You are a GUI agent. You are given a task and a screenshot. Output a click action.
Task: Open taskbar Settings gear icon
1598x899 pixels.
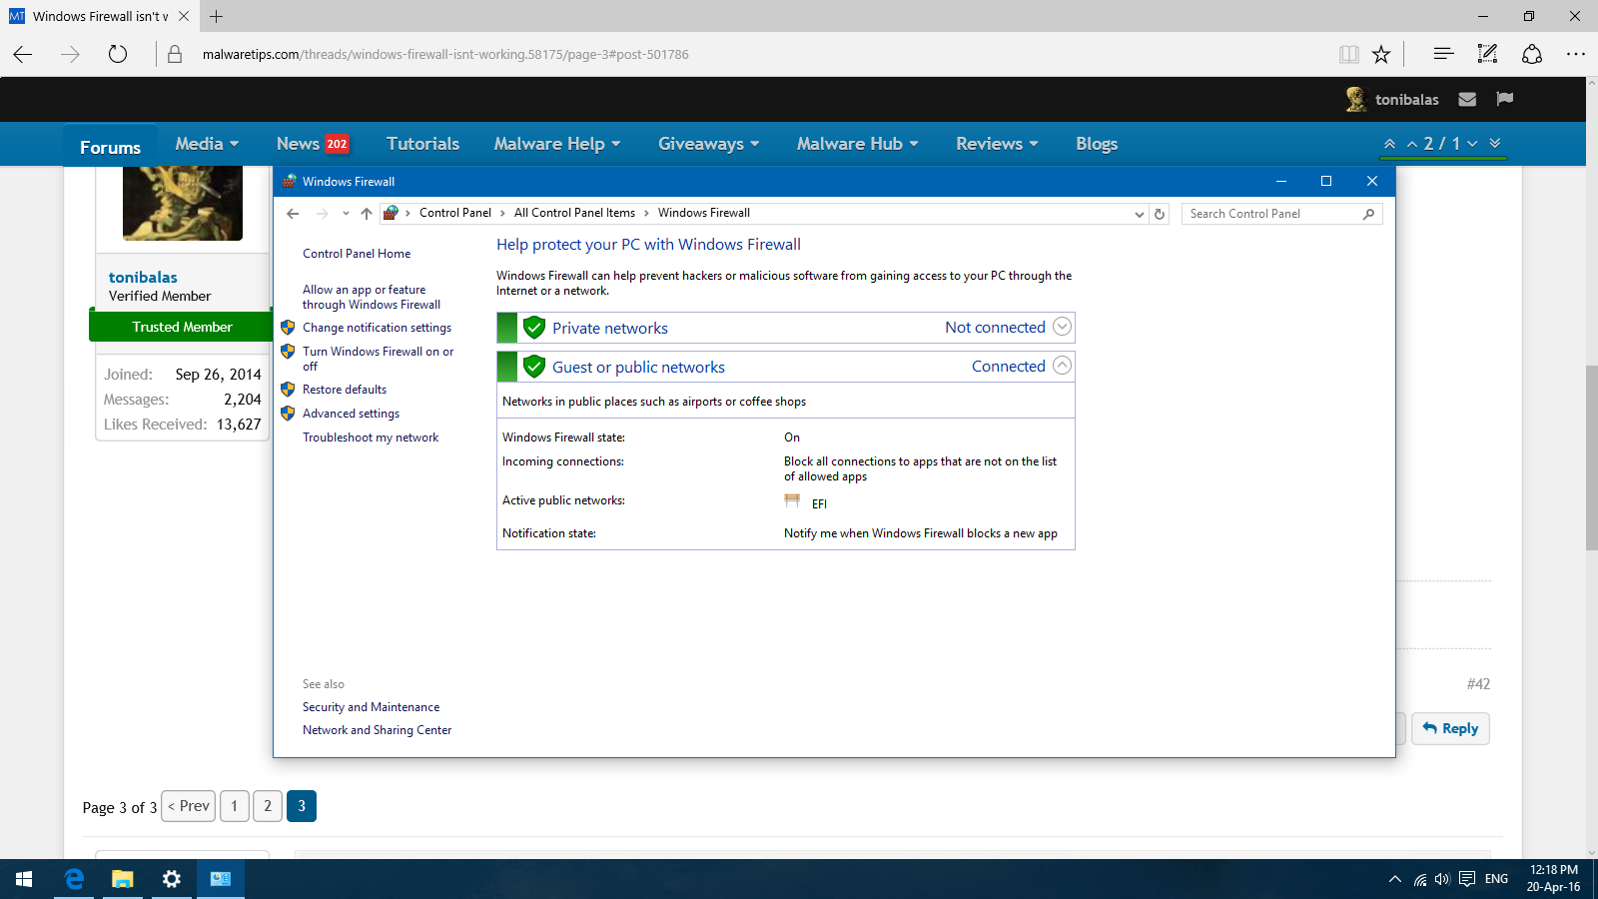tap(172, 879)
